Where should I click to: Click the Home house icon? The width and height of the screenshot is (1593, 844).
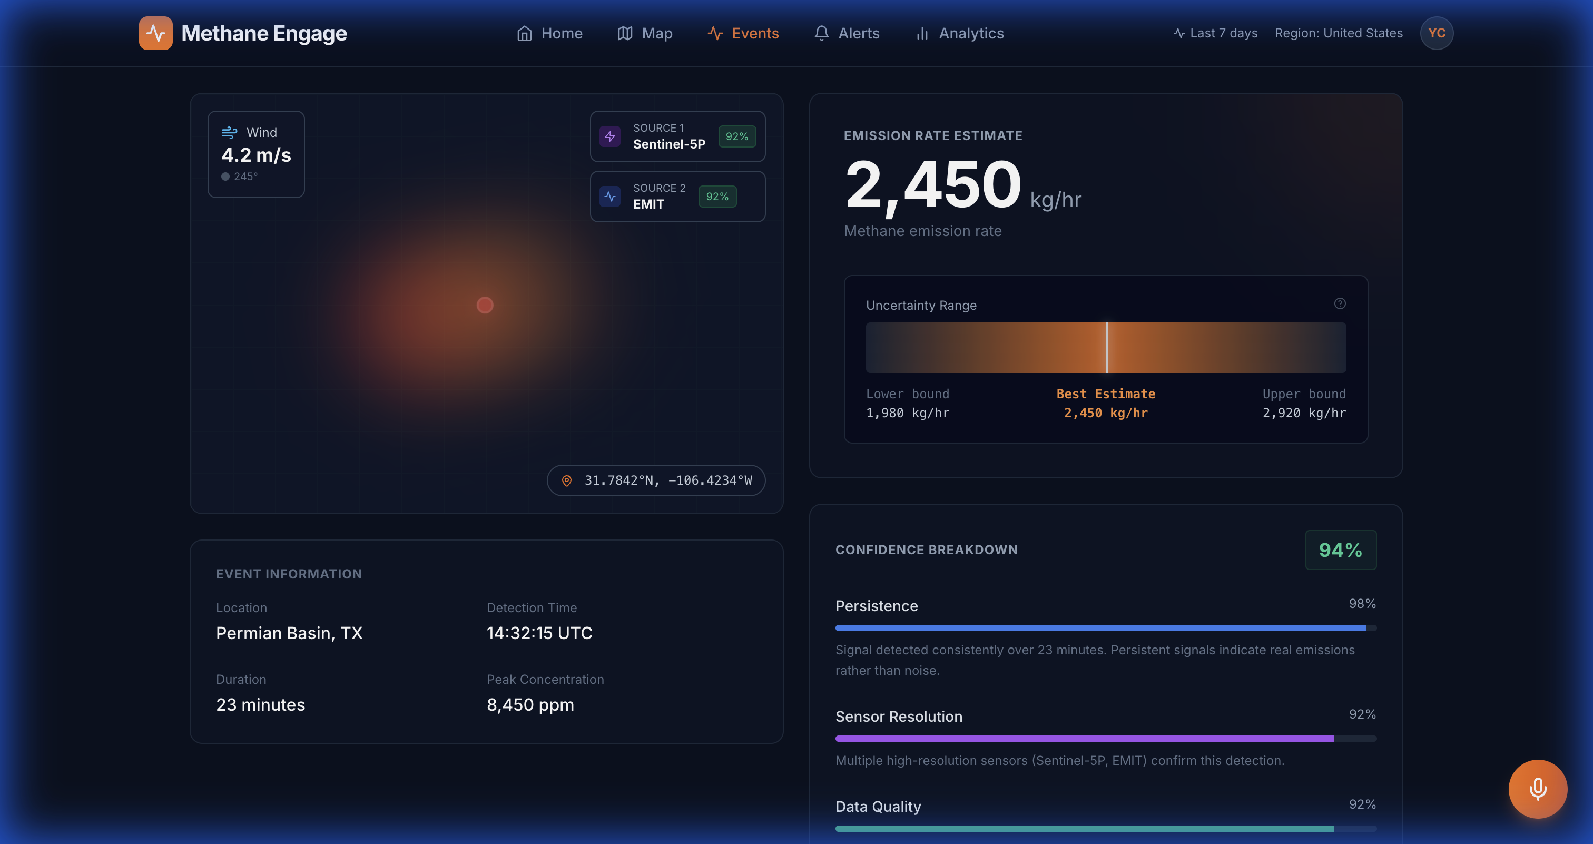point(524,33)
